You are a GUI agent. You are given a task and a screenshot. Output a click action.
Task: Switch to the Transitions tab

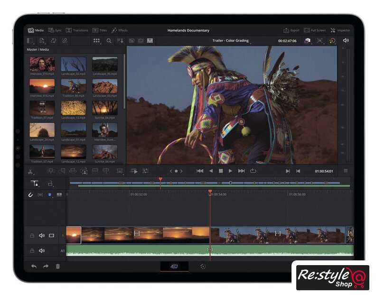(77, 30)
